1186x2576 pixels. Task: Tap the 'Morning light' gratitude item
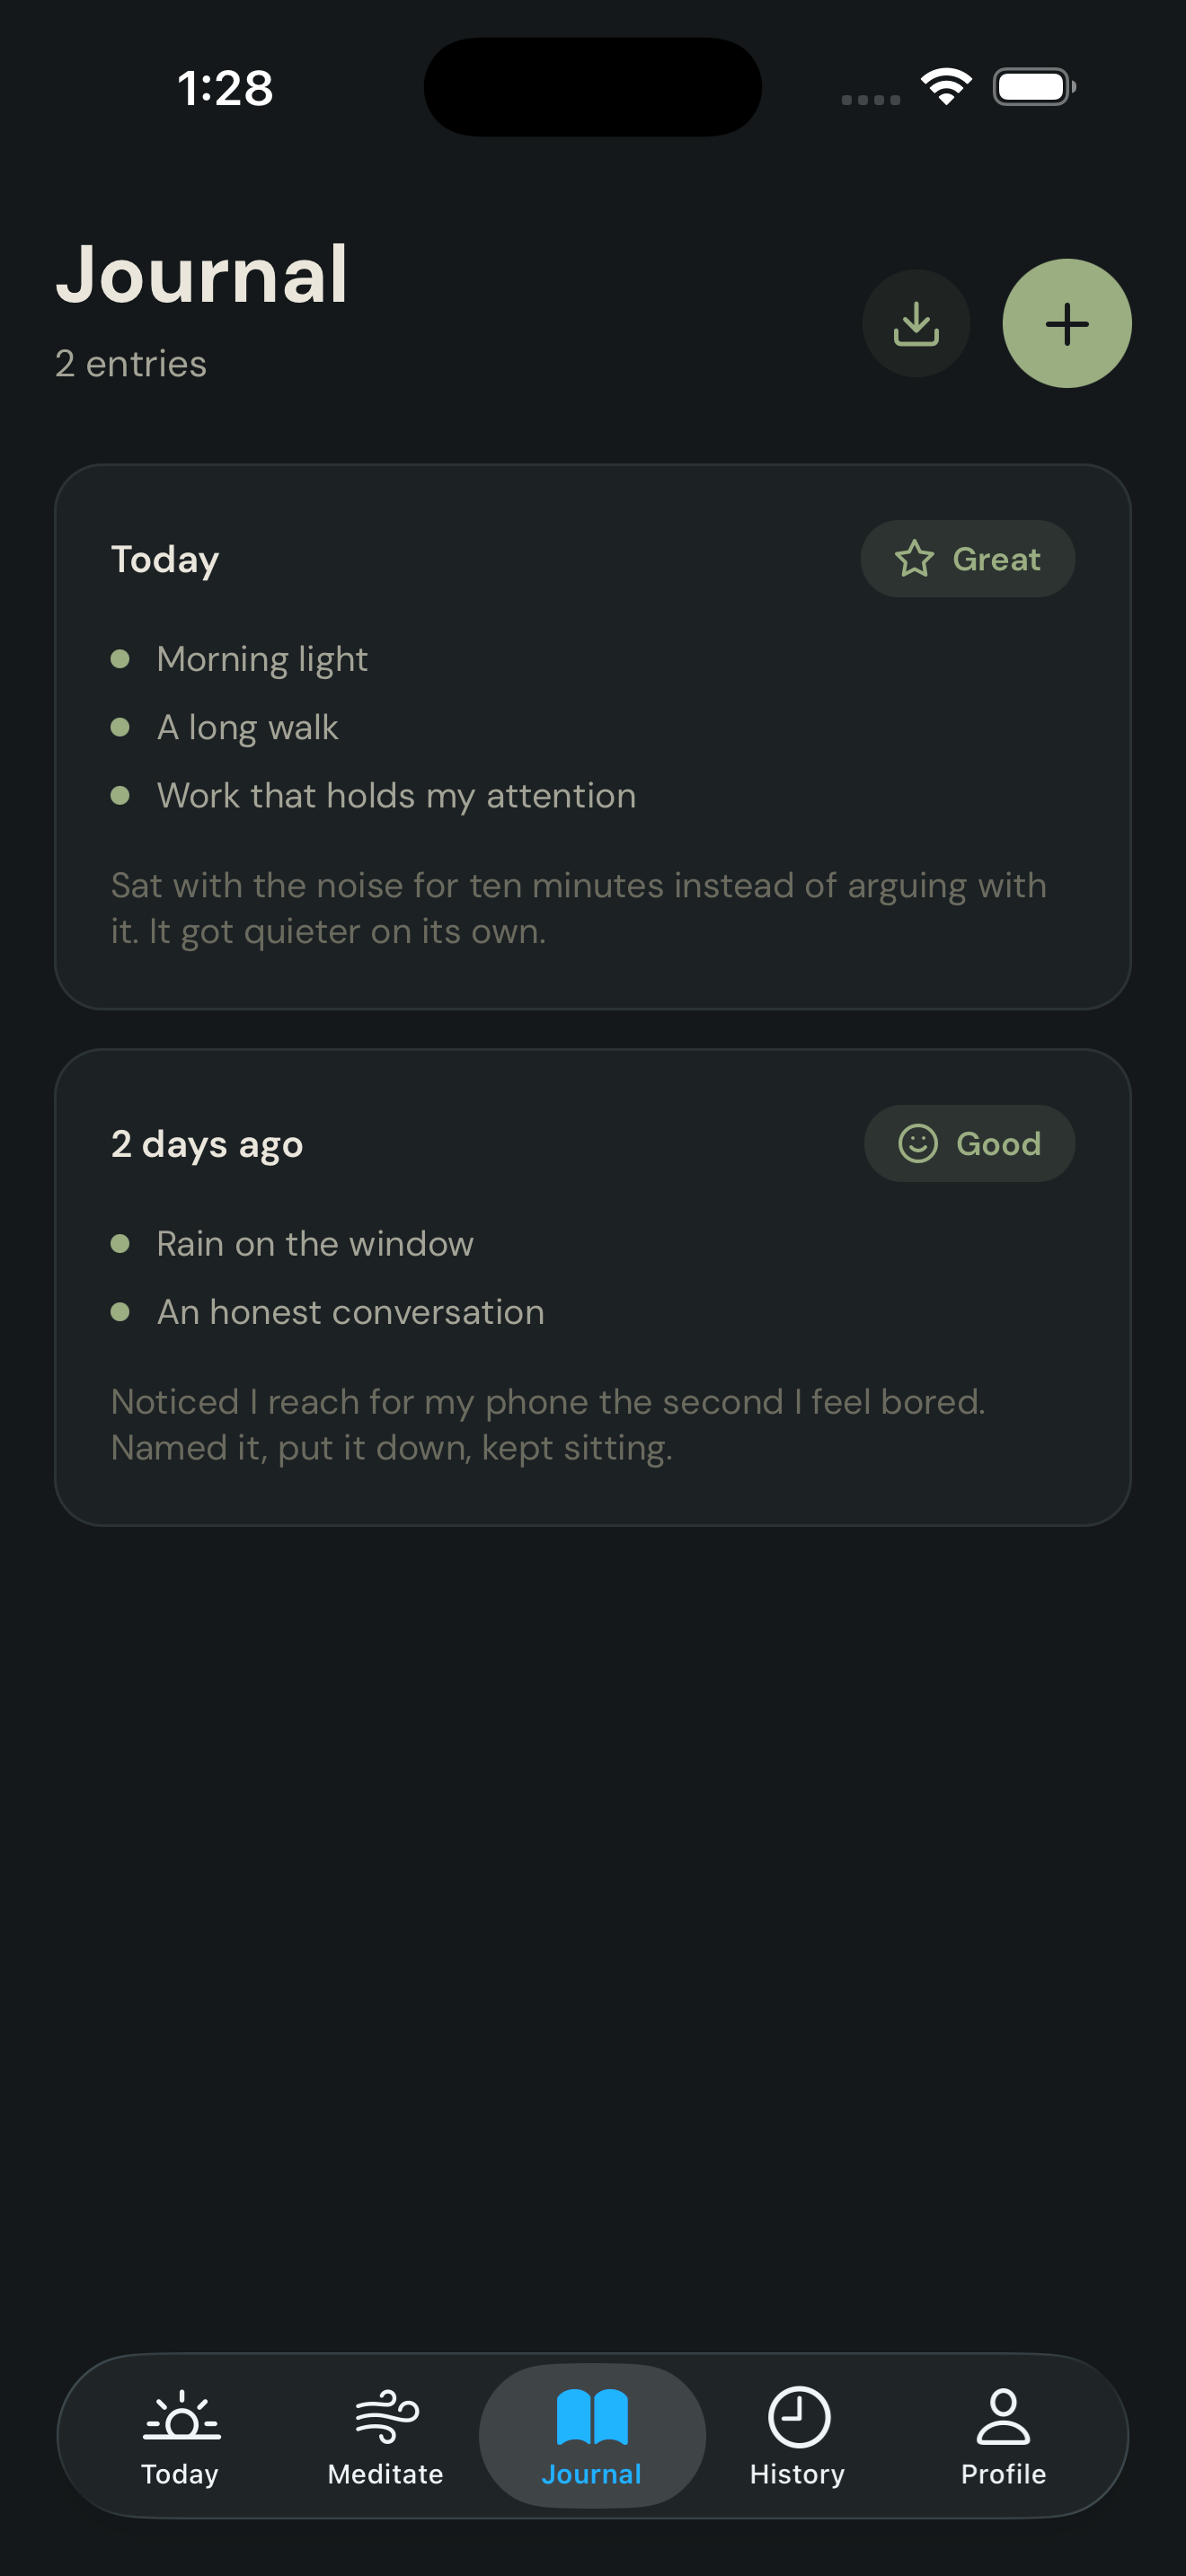(x=262, y=659)
